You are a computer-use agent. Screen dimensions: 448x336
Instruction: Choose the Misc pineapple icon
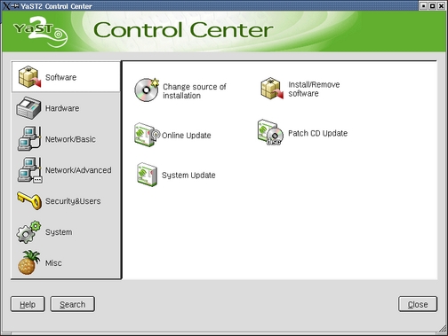point(28,262)
